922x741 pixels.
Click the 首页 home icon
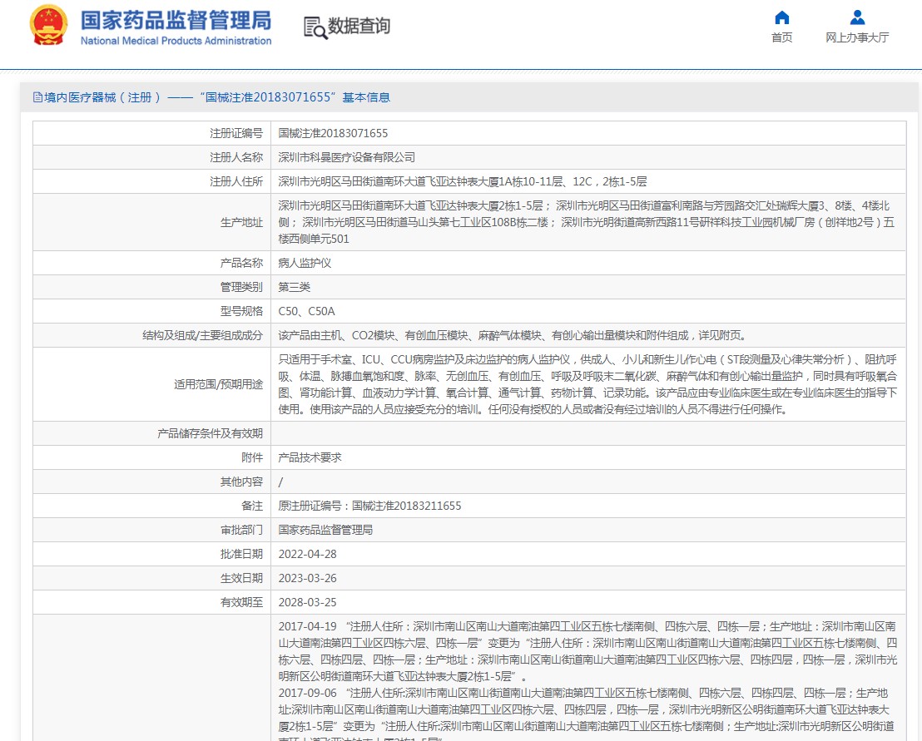pos(781,17)
